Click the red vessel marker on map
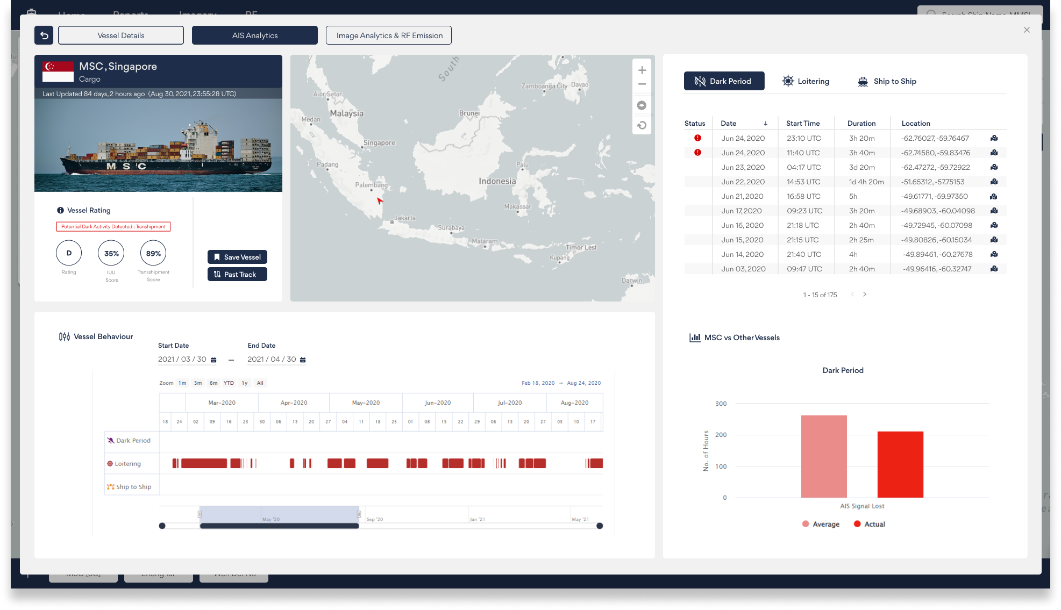 [380, 200]
